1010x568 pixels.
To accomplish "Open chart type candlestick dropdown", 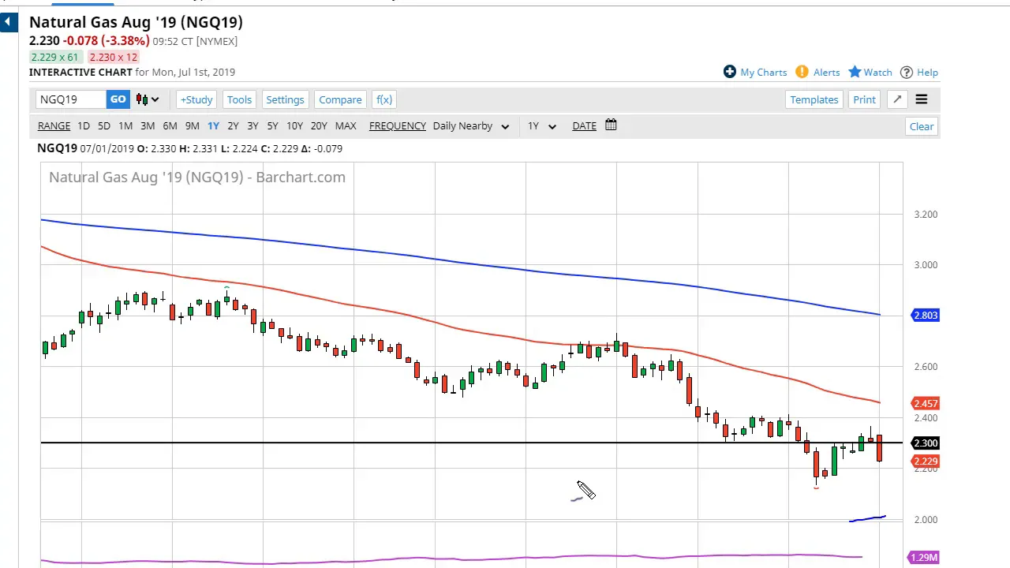I will 148,99.
